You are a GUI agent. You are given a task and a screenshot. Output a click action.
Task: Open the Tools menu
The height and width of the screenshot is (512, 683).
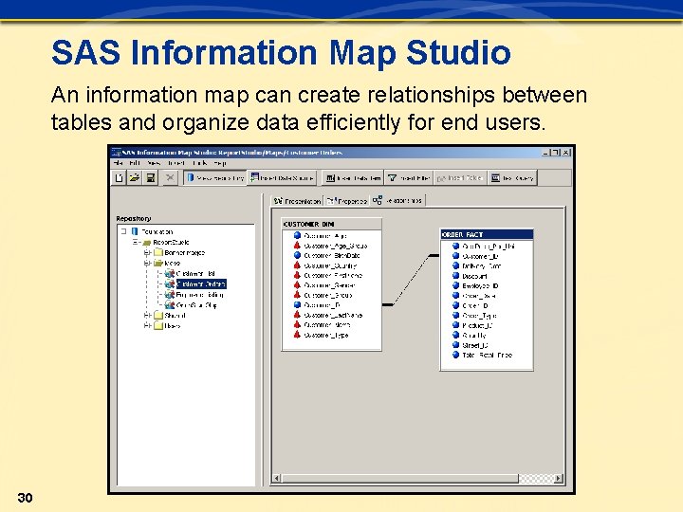point(199,163)
